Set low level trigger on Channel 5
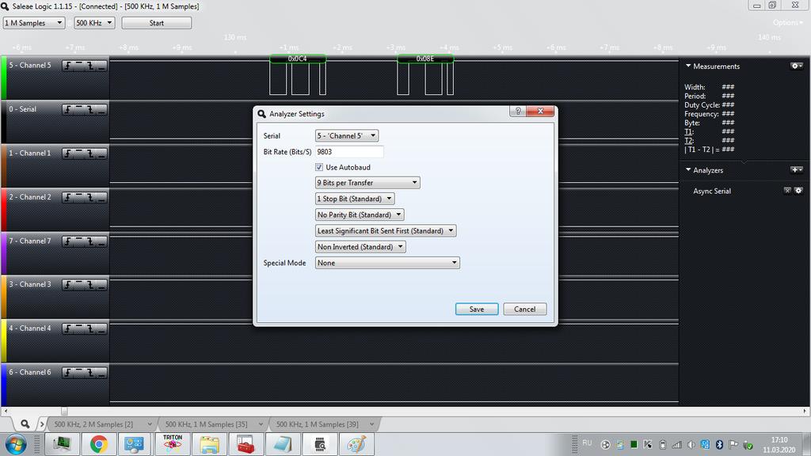This screenshot has width=811, height=456. 101,66
